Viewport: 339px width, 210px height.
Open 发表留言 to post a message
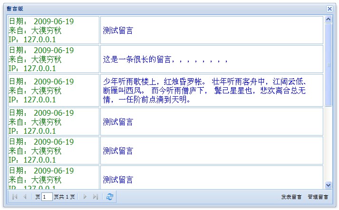[291, 197]
